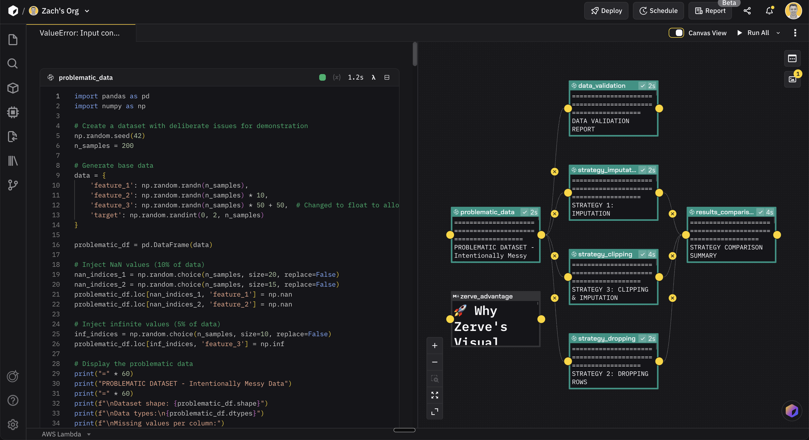Open the packages panel from the sidebar
The width and height of the screenshot is (809, 440).
[13, 88]
